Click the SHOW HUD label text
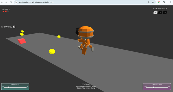The width and height of the screenshot is (173, 92). click(x=7, y=27)
